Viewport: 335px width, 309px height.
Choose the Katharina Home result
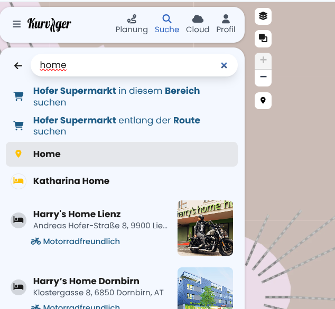coord(122,181)
